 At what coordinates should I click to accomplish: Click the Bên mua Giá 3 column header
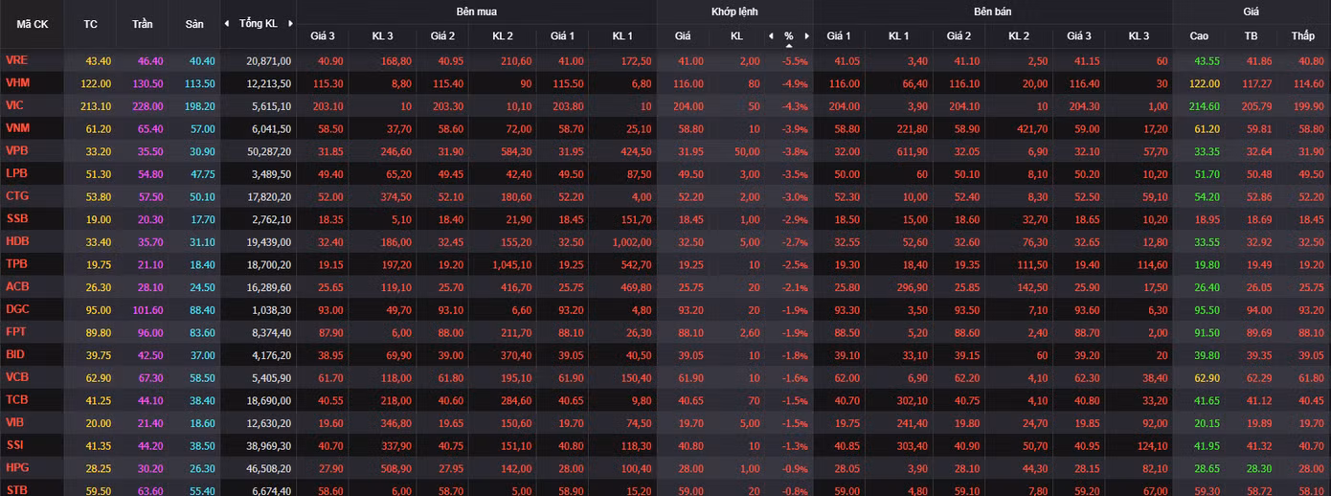[323, 36]
